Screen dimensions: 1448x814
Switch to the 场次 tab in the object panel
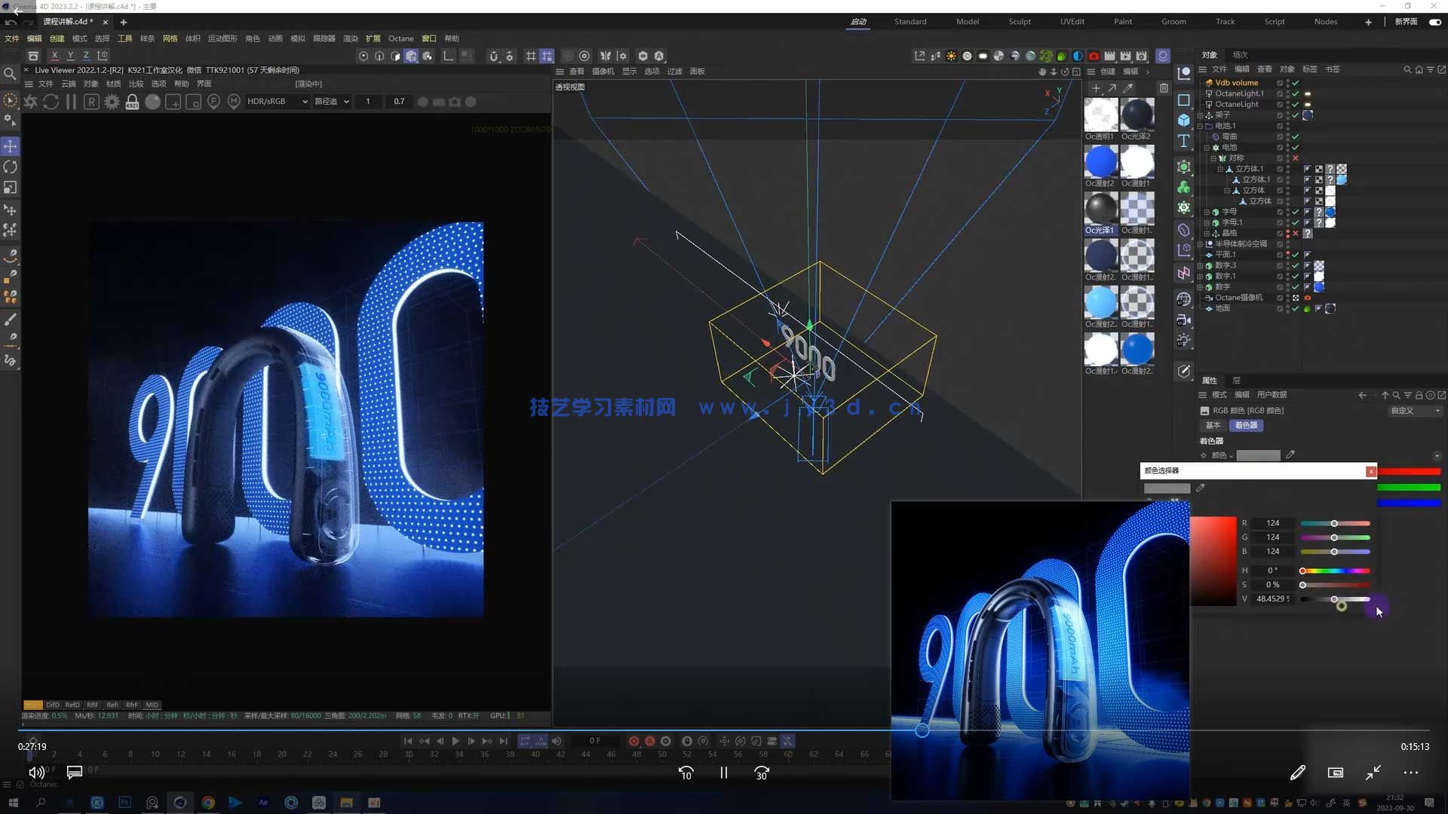pyautogui.click(x=1241, y=54)
